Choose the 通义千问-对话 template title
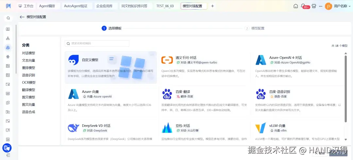The width and height of the screenshot is (353, 160). (x=186, y=58)
